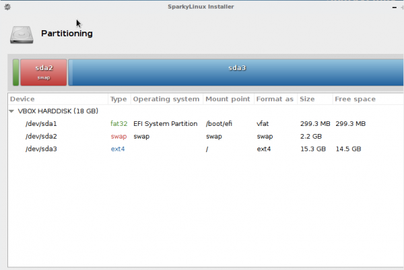Click the swap Operating system cell of sda2

tap(141, 137)
